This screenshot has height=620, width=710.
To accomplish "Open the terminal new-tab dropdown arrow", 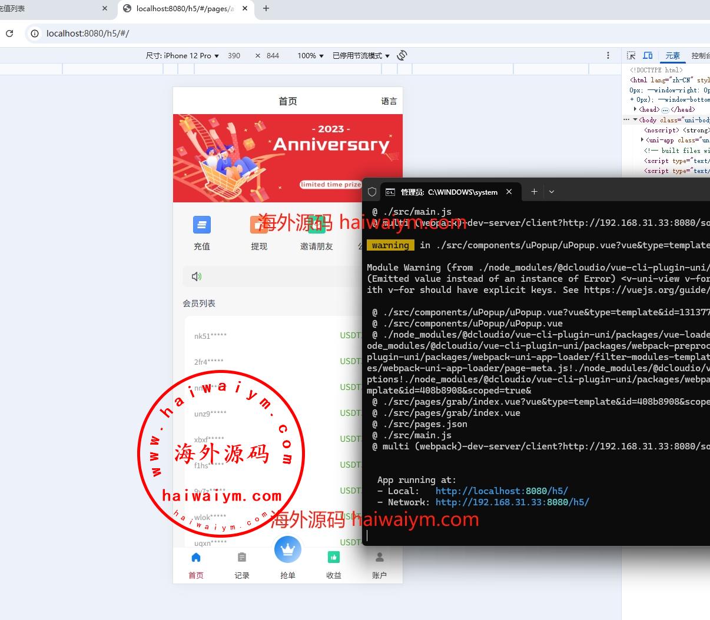I will coord(552,192).
